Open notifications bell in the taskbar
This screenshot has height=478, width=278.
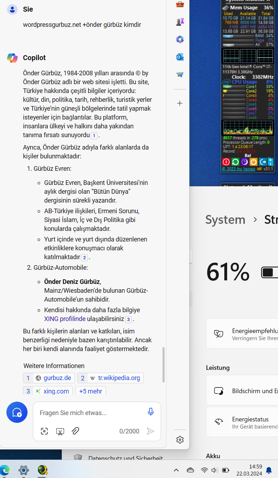pos(269,470)
